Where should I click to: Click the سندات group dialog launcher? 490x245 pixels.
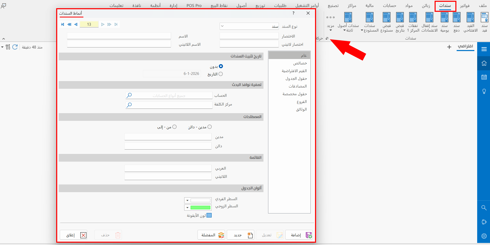tap(327, 38)
